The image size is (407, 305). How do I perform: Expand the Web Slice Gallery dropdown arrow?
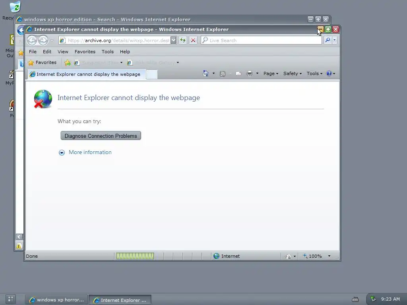178,62
